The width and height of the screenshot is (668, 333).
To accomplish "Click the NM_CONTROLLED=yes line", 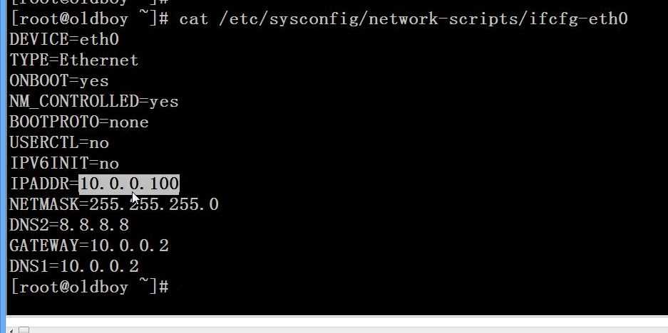I will pos(94,101).
